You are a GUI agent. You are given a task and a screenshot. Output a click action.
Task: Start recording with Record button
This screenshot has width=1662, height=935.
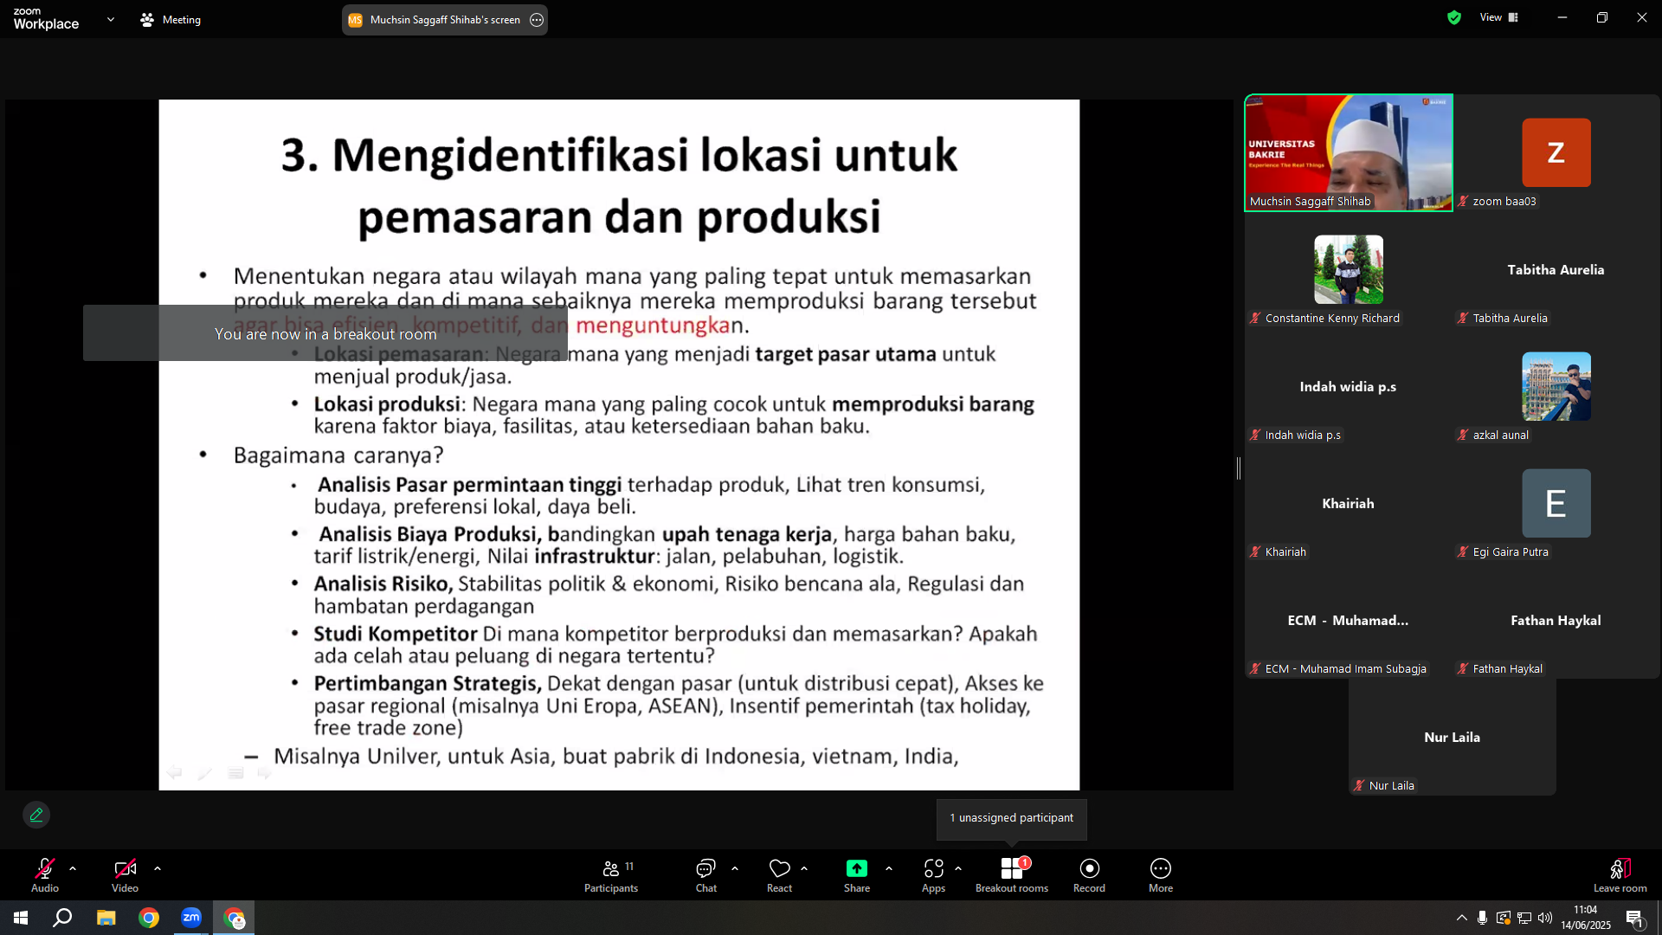(1089, 874)
